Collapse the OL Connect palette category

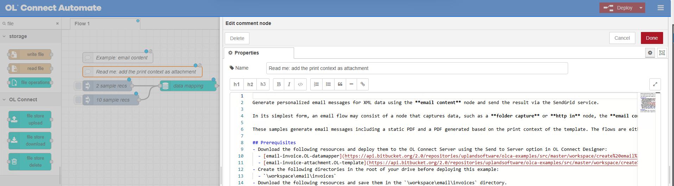pyautogui.click(x=4, y=100)
